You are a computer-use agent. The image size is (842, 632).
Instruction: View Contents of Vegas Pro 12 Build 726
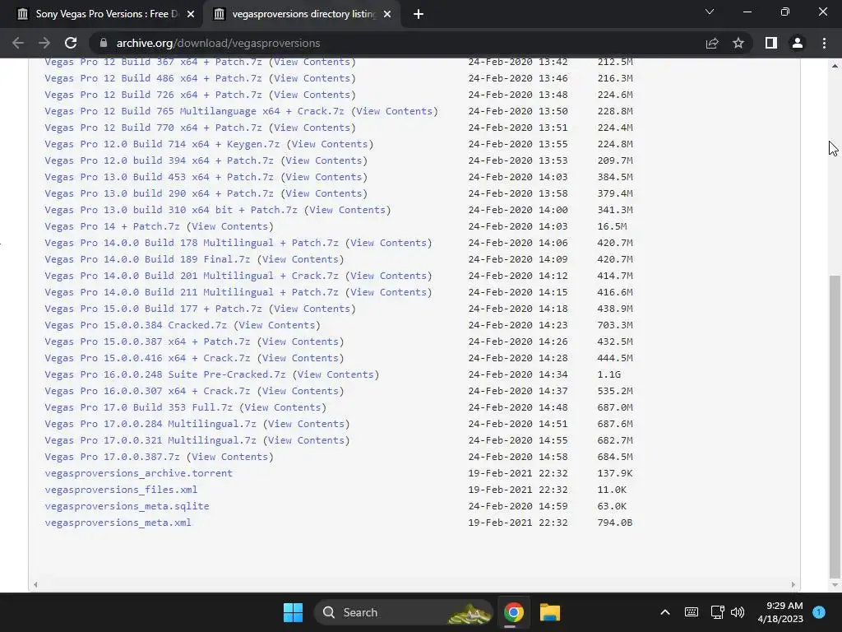coord(312,95)
